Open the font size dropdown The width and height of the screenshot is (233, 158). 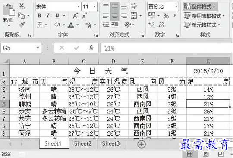[x=94, y=6]
